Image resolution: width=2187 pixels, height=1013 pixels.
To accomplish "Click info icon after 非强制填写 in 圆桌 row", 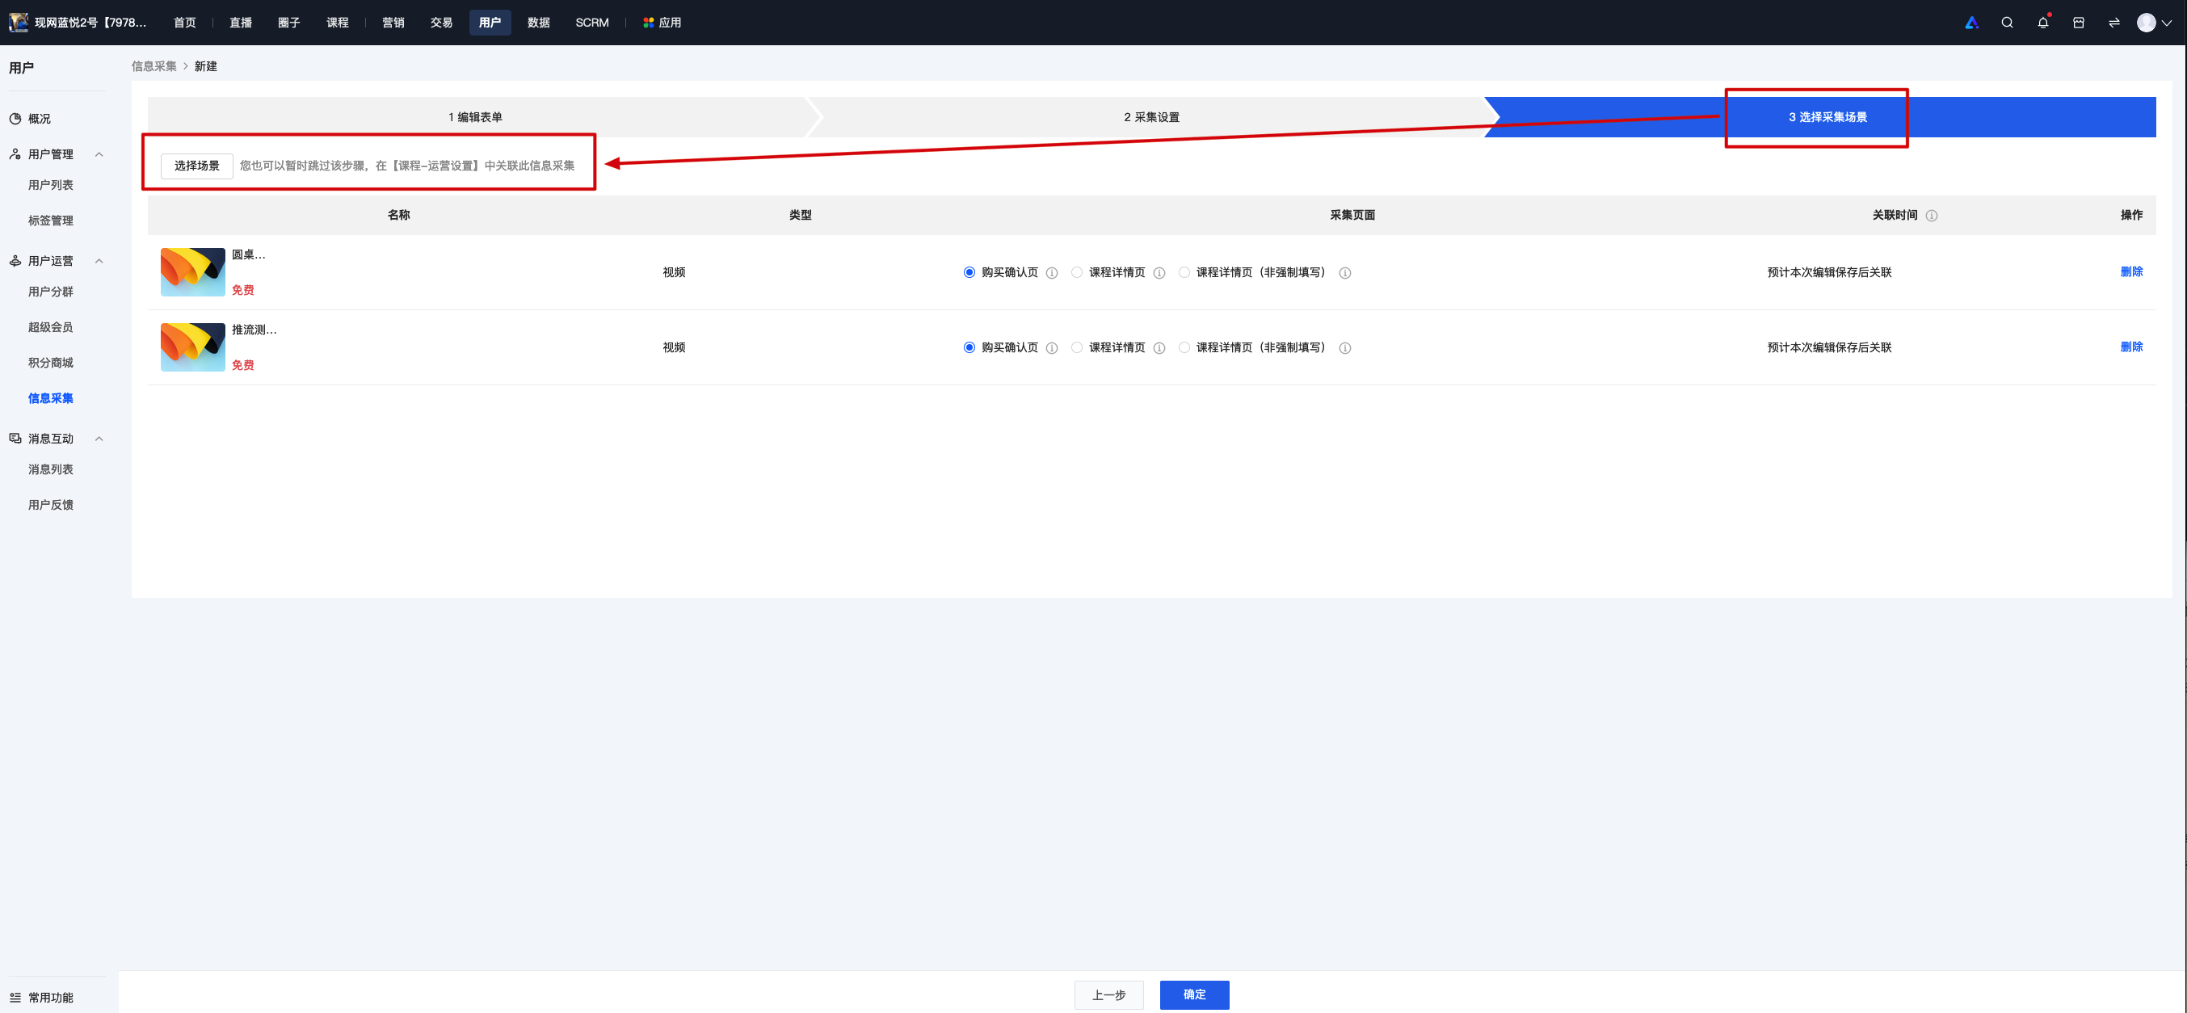I will (x=1345, y=273).
